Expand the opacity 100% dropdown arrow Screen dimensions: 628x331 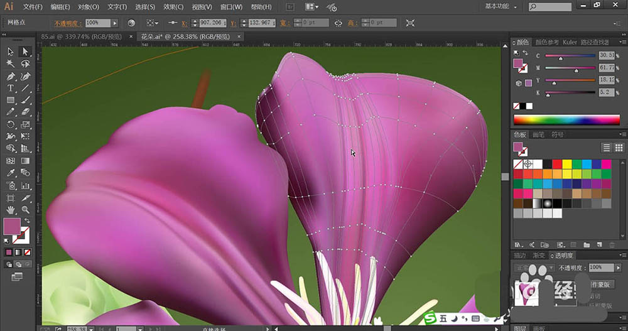click(115, 23)
